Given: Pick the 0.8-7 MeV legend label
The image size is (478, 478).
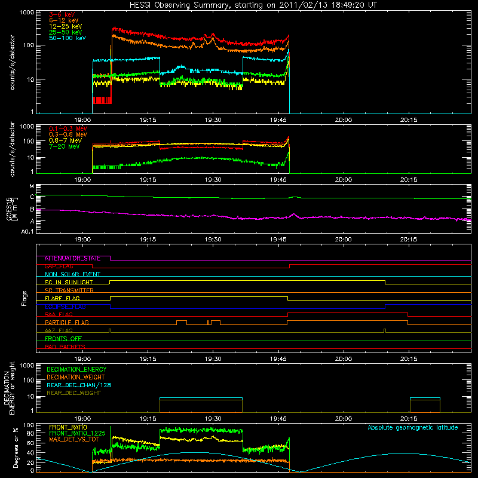Looking at the screenshot, I should (x=65, y=140).
